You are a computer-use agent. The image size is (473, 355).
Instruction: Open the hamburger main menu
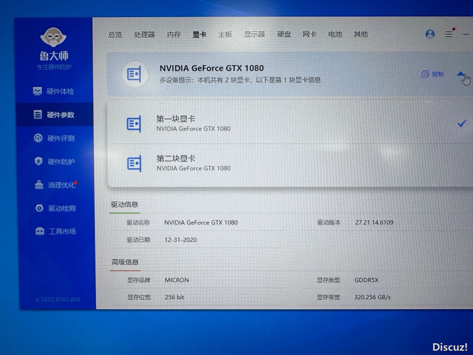(449, 34)
